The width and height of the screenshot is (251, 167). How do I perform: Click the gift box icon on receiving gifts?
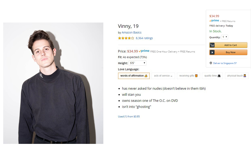tap(196, 76)
